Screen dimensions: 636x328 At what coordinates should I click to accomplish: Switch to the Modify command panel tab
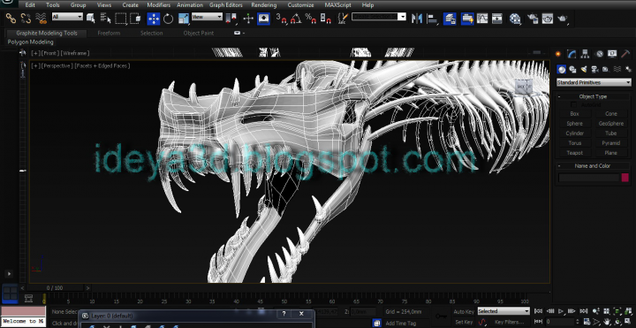click(x=572, y=54)
